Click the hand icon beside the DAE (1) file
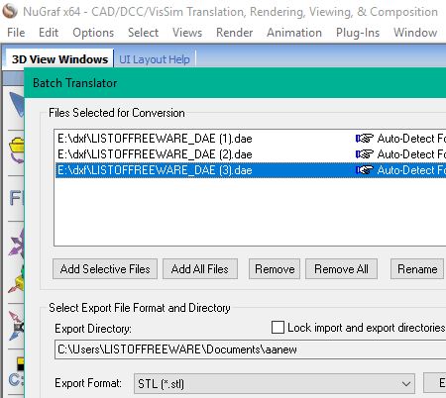The height and width of the screenshot is (398, 446). click(x=364, y=139)
